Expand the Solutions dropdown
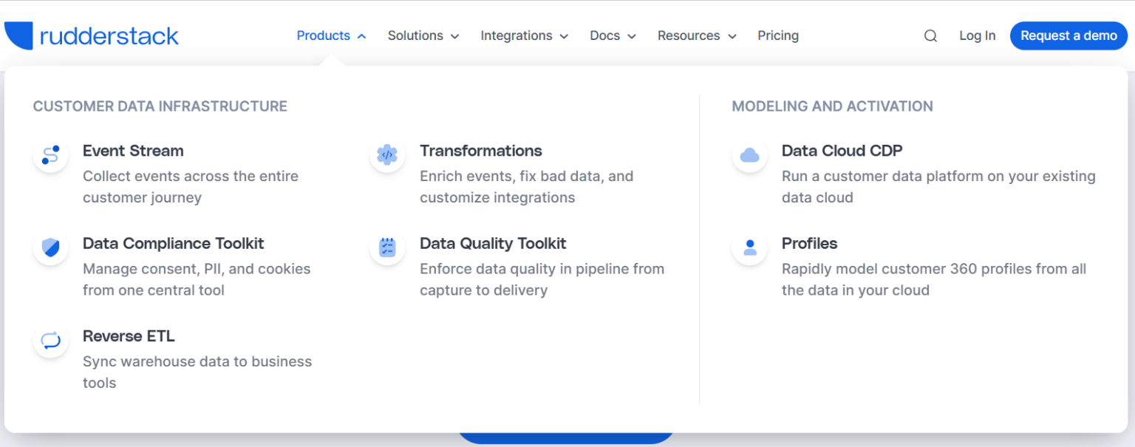 [423, 35]
